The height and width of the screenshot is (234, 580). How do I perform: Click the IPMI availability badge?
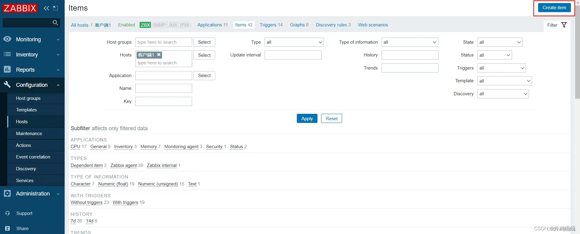point(185,25)
